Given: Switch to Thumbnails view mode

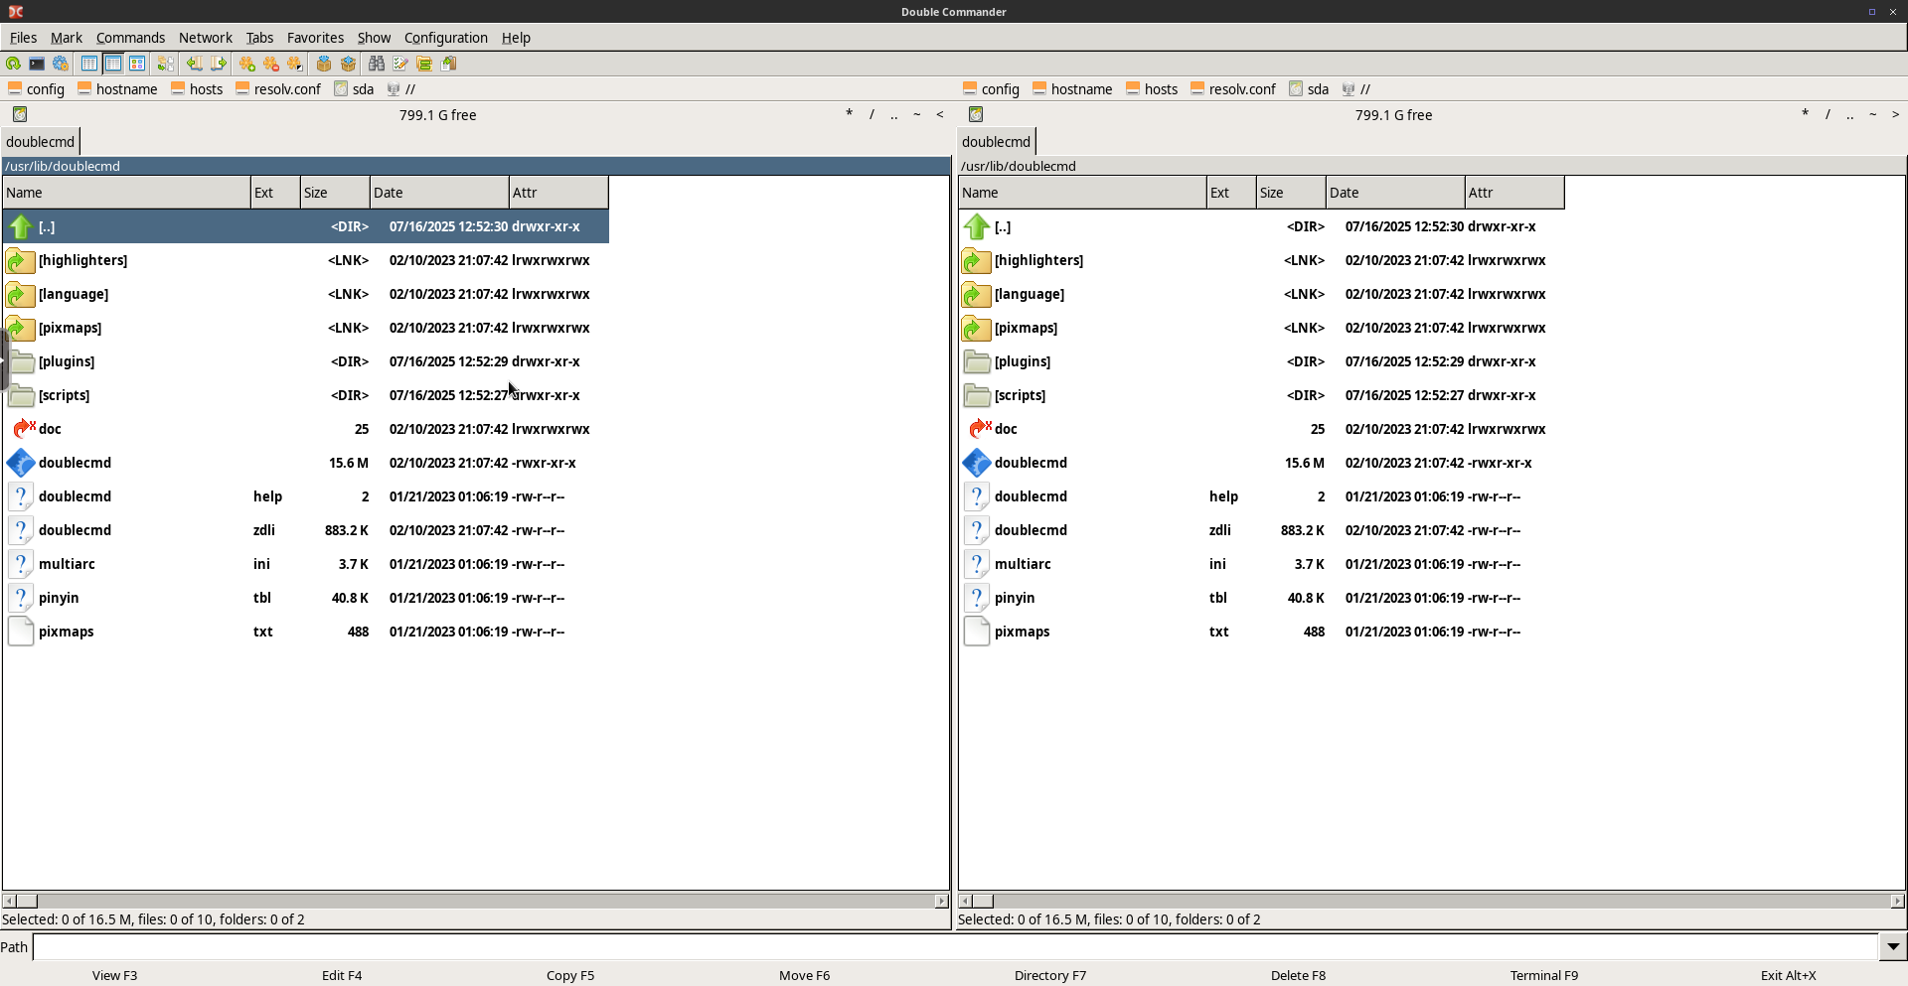Looking at the screenshot, I should pos(137,64).
